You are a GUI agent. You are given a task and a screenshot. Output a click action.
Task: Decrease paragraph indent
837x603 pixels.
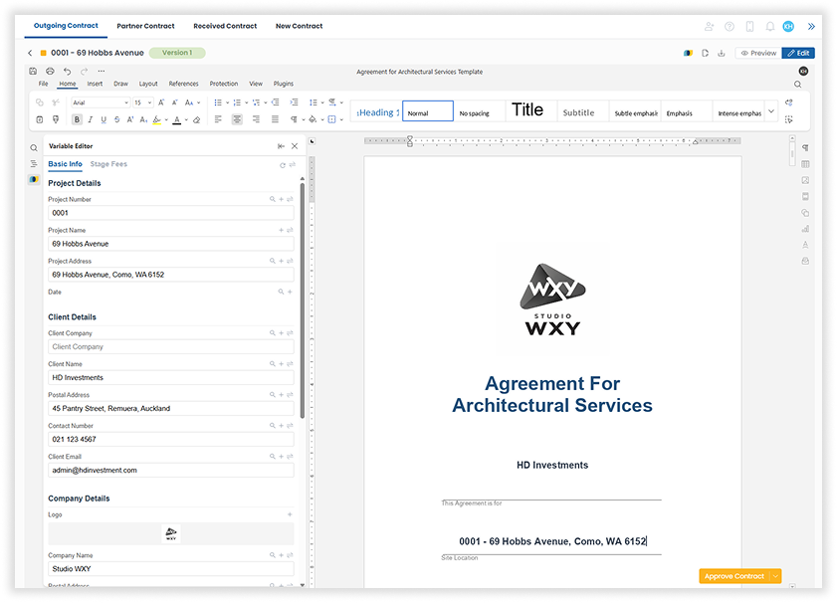(275, 102)
